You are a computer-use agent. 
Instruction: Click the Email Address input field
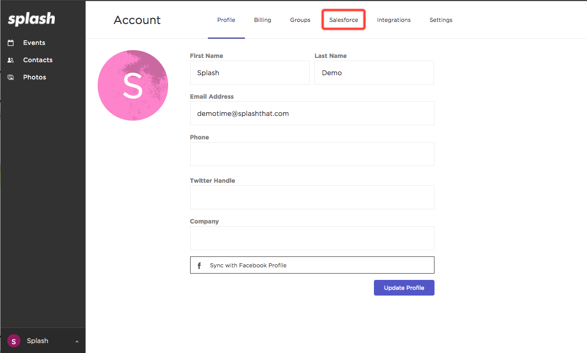point(312,113)
